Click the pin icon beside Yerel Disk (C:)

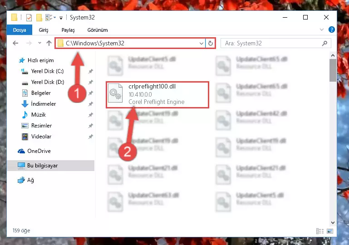[x=91, y=71]
